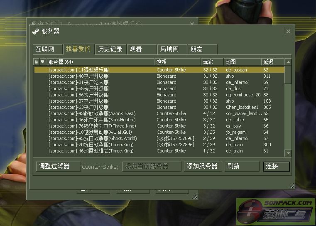316x226 pixels.
Task: Open the 调整过滤器 filter options
Action: 58,166
